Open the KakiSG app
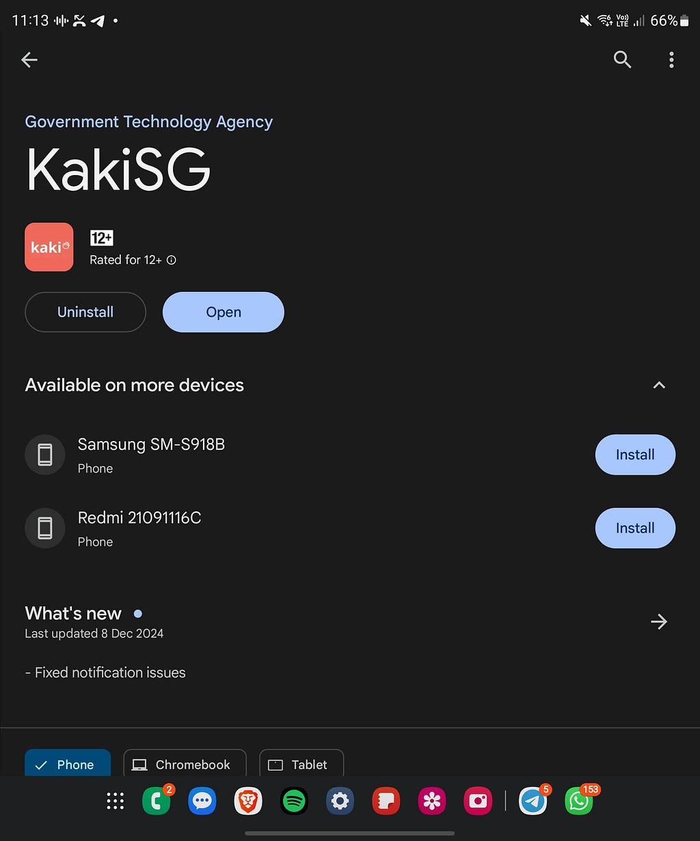700x841 pixels. click(x=224, y=312)
